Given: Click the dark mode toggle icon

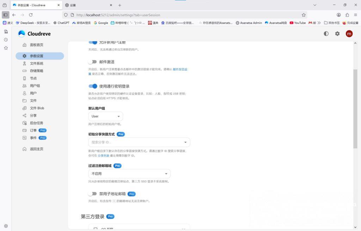Looking at the screenshot, I should (x=326, y=34).
